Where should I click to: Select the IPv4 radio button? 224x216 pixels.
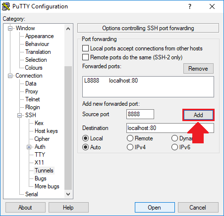(x=130, y=147)
